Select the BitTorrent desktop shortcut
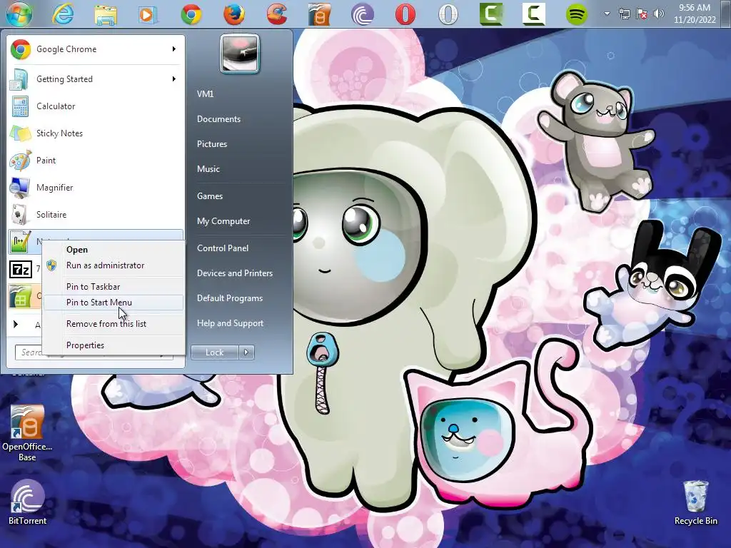The height and width of the screenshot is (548, 731). coord(27,502)
